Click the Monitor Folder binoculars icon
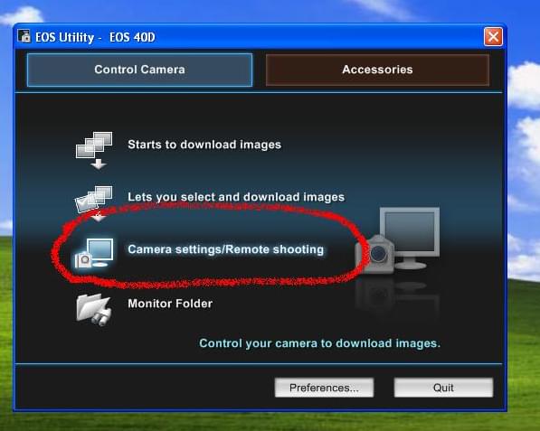This screenshot has width=540, height=431. click(94, 309)
